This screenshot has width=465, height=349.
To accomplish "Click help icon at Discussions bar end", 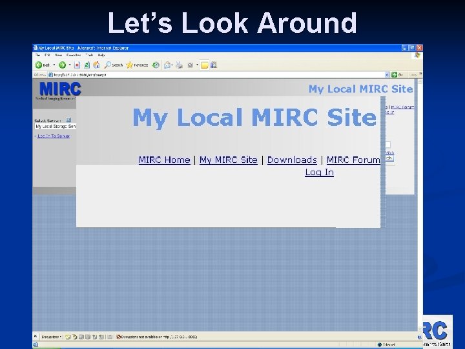I will [x=419, y=337].
